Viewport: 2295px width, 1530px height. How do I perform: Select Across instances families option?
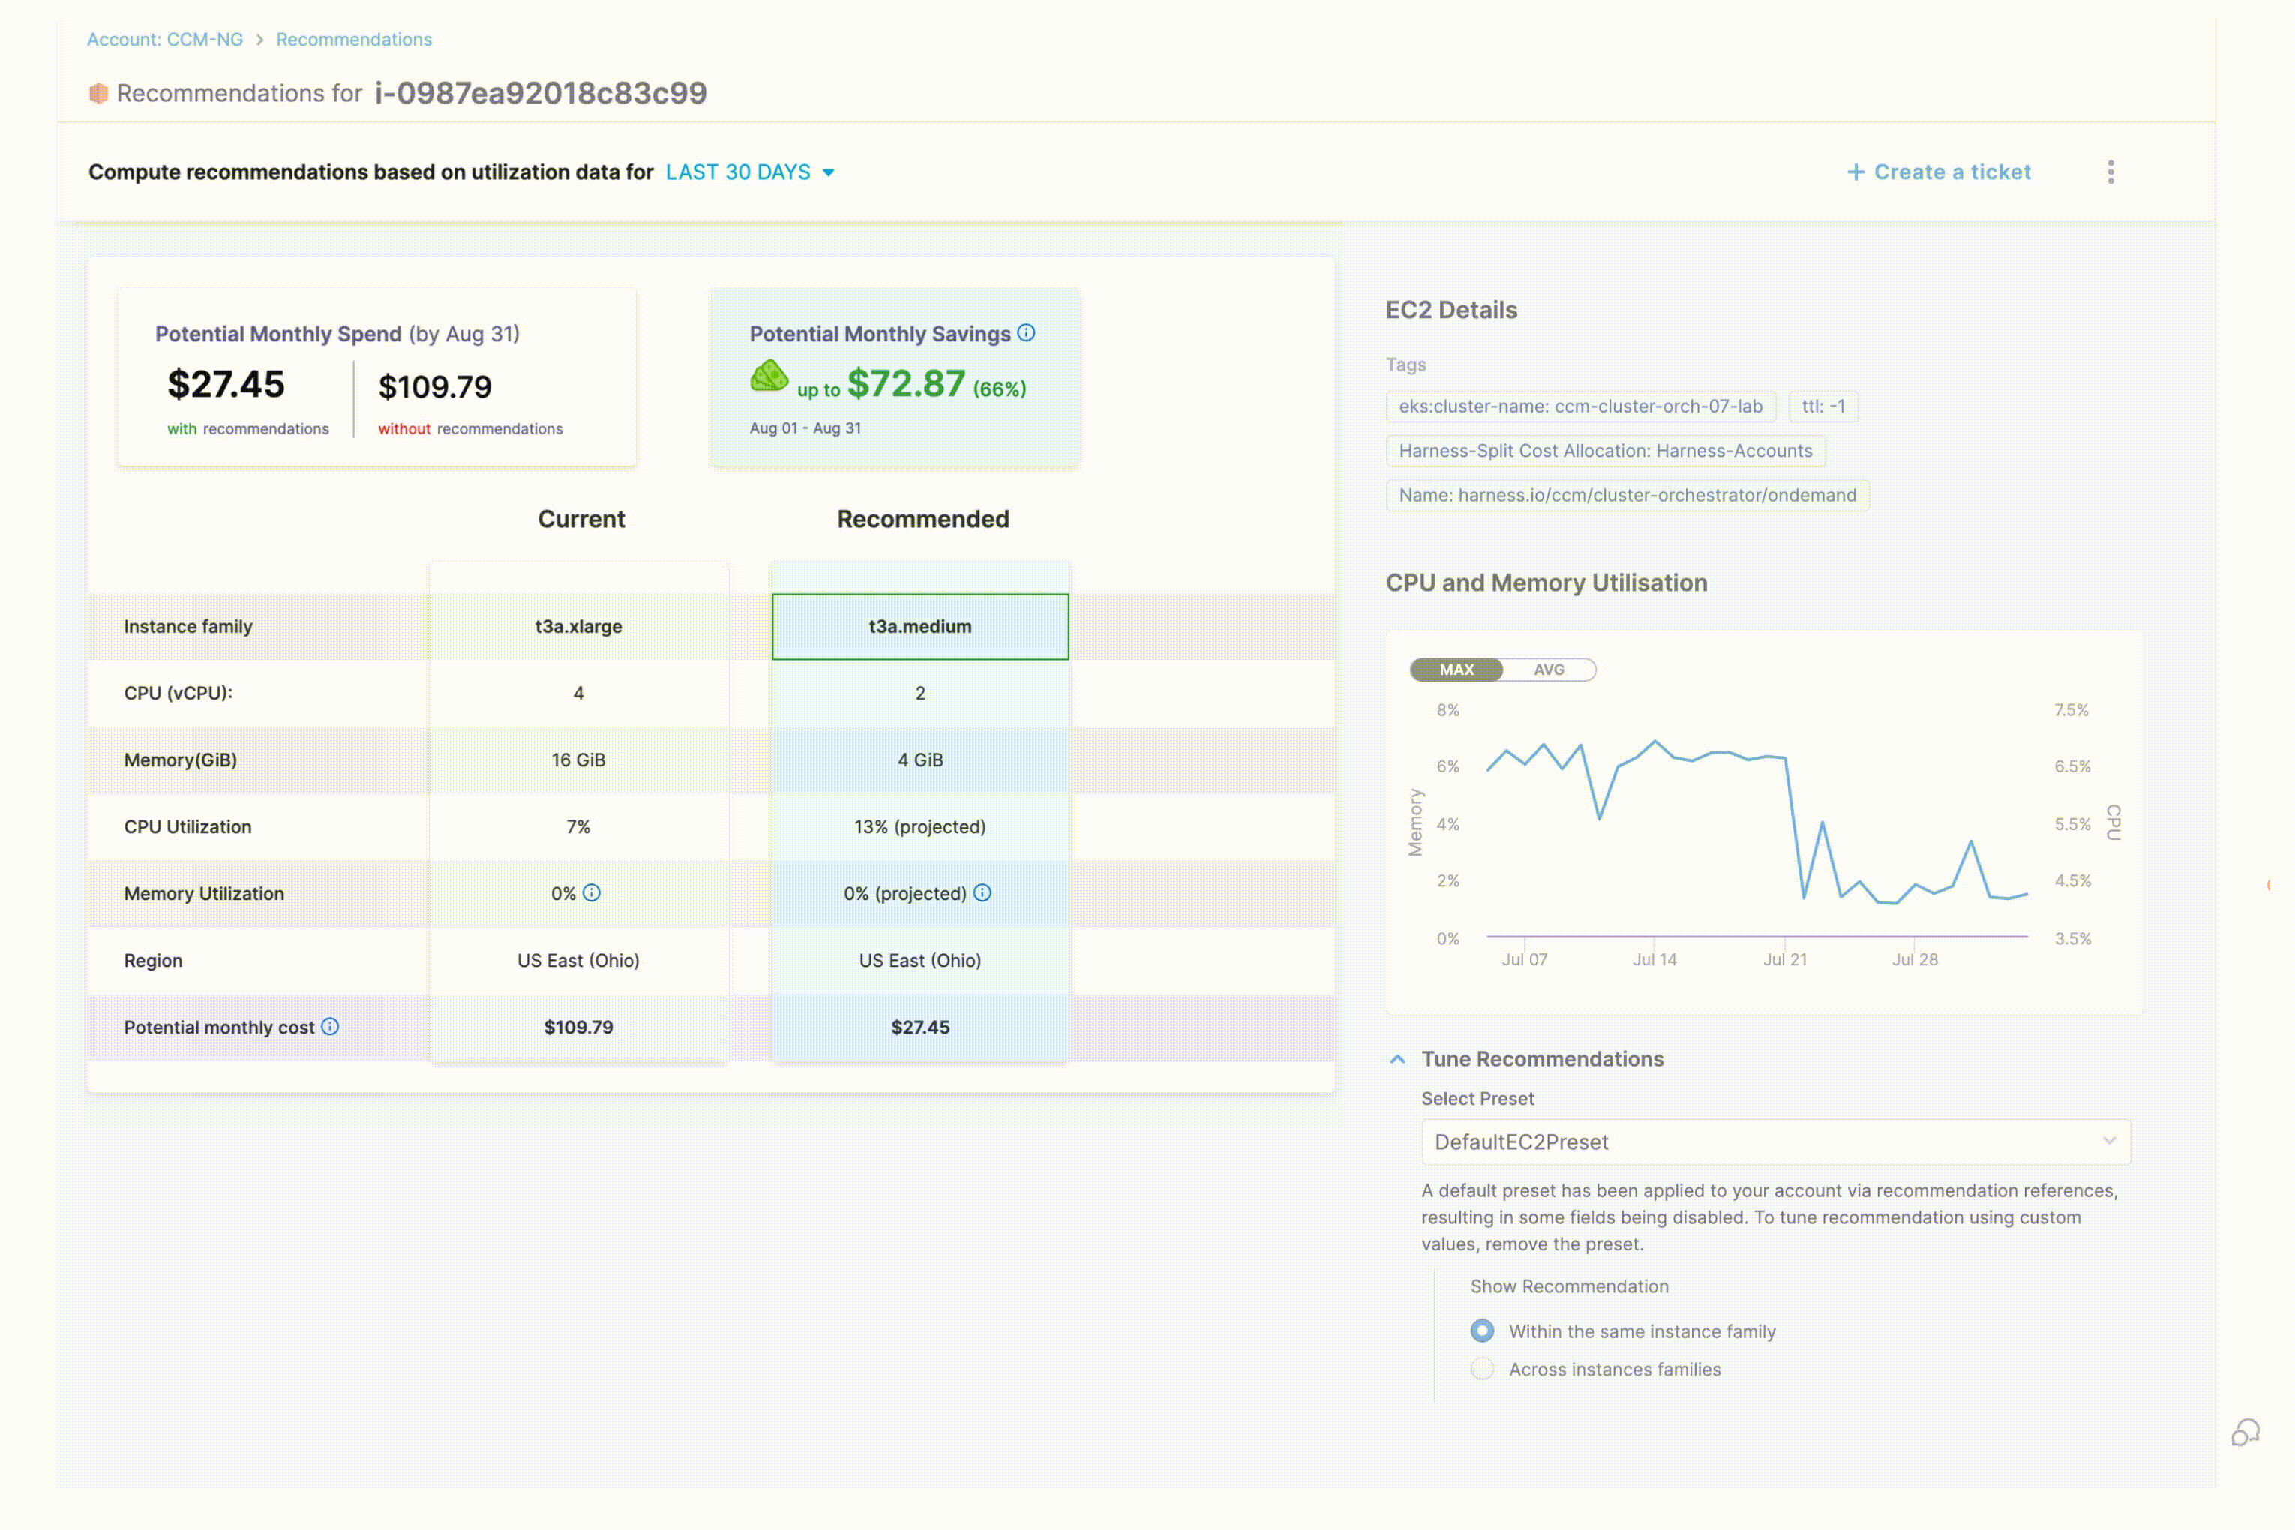[x=1482, y=1369]
